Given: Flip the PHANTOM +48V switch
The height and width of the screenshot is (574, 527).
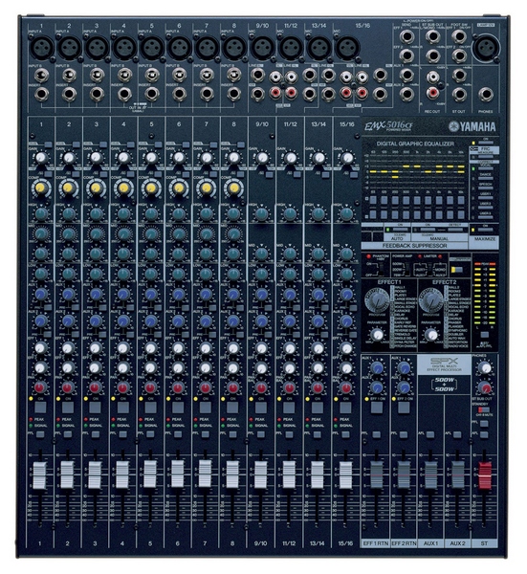Looking at the screenshot, I should (x=381, y=269).
